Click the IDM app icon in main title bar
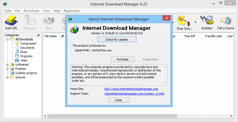238x122 pixels. pyautogui.click(x=5, y=4)
